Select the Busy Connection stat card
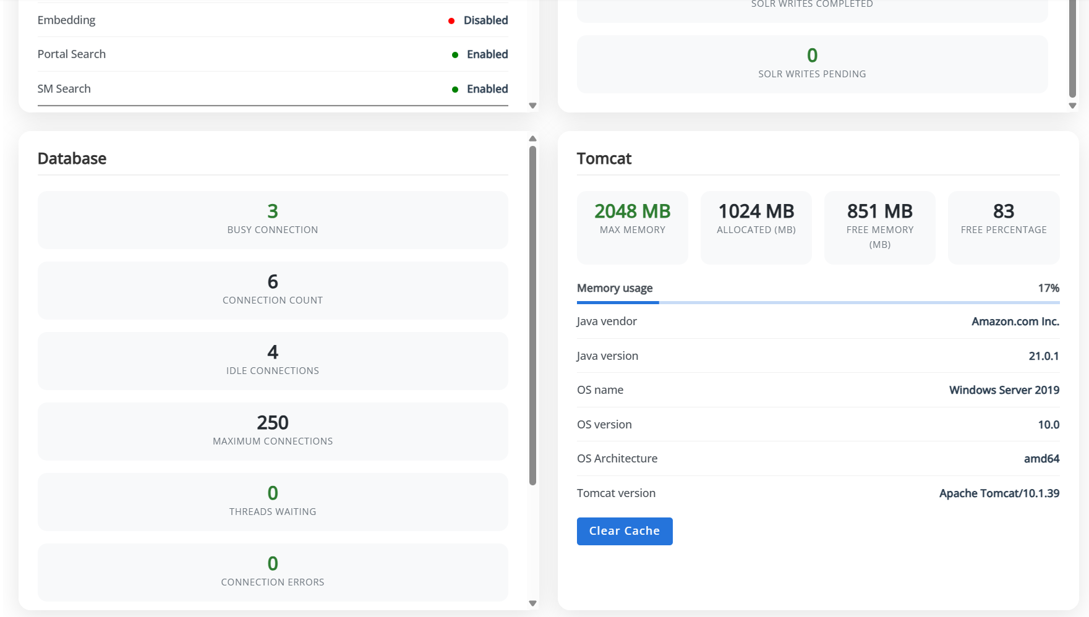The width and height of the screenshot is (1089, 617). (273, 220)
